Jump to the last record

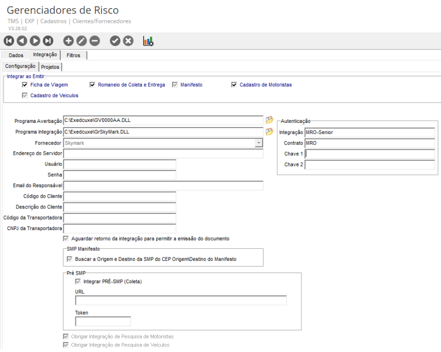point(48,41)
